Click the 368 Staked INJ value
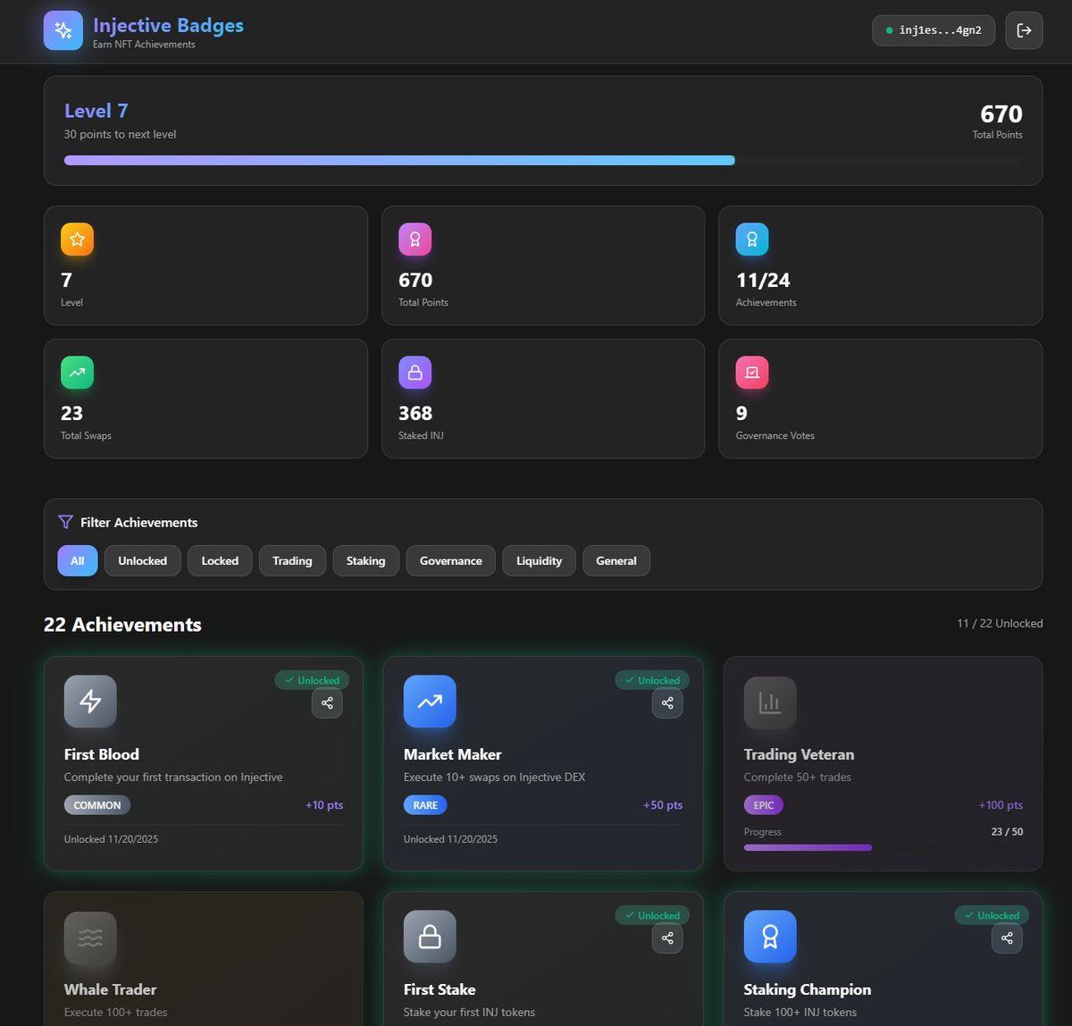This screenshot has height=1026, width=1072. 415,414
